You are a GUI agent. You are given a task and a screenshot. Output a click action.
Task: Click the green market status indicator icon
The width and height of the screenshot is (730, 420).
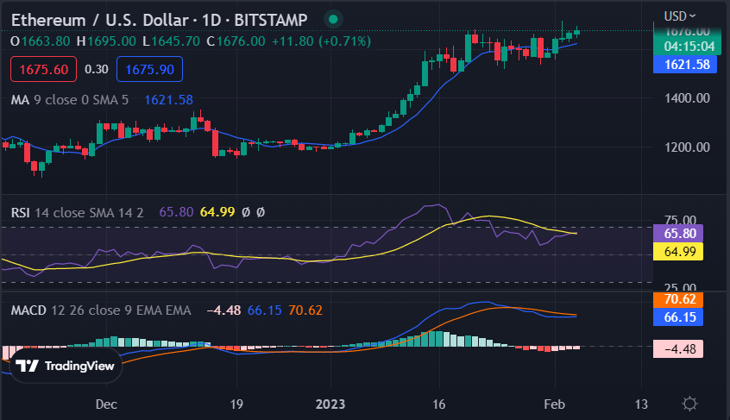(333, 18)
